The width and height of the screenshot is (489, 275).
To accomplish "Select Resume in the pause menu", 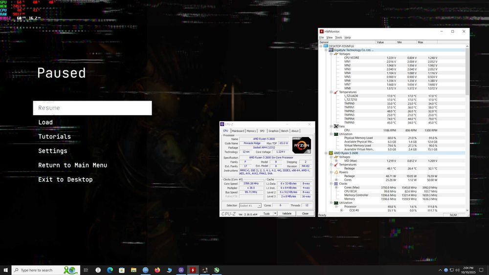I will coord(92,108).
